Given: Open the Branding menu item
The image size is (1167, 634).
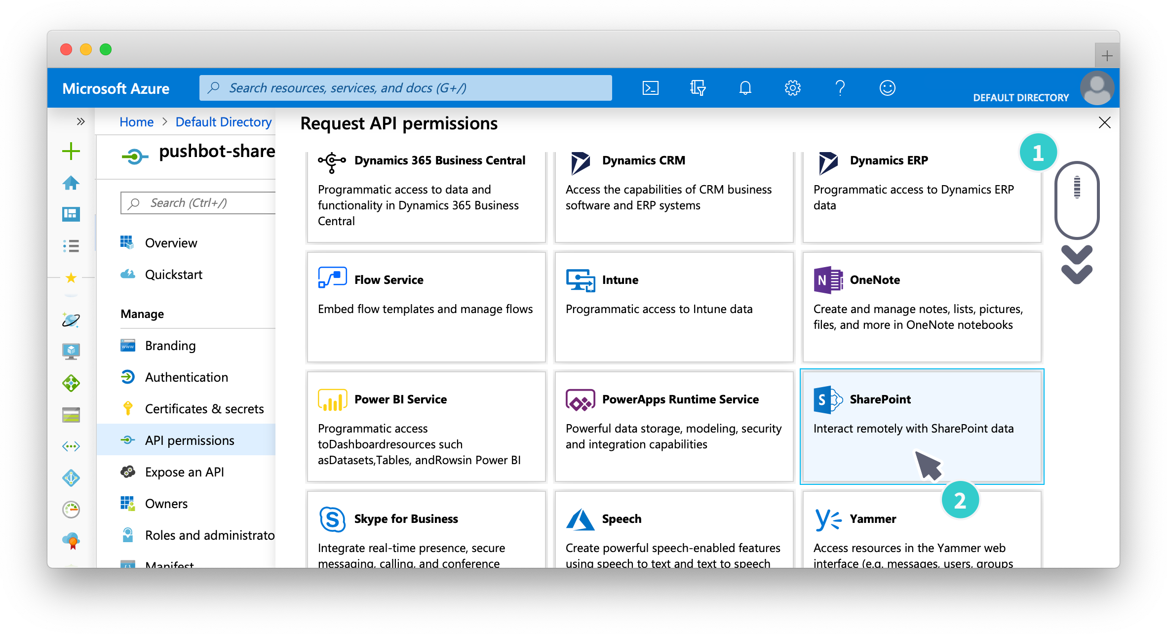Looking at the screenshot, I should click(187, 346).
